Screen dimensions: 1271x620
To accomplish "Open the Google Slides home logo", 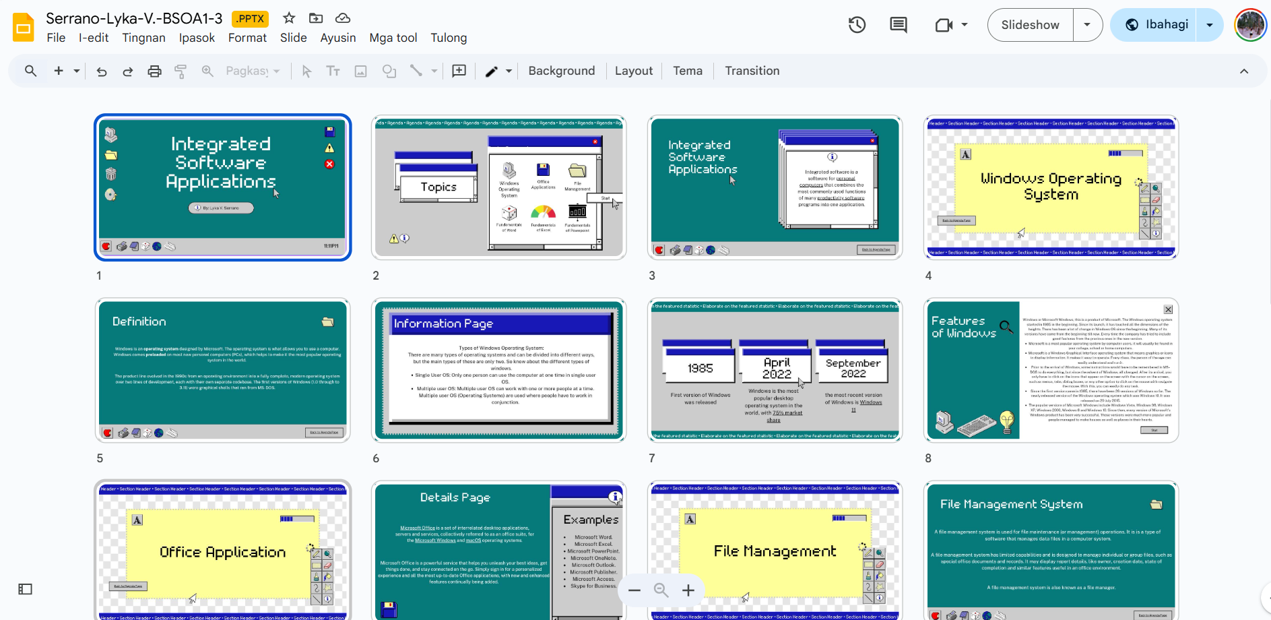I will (x=24, y=28).
